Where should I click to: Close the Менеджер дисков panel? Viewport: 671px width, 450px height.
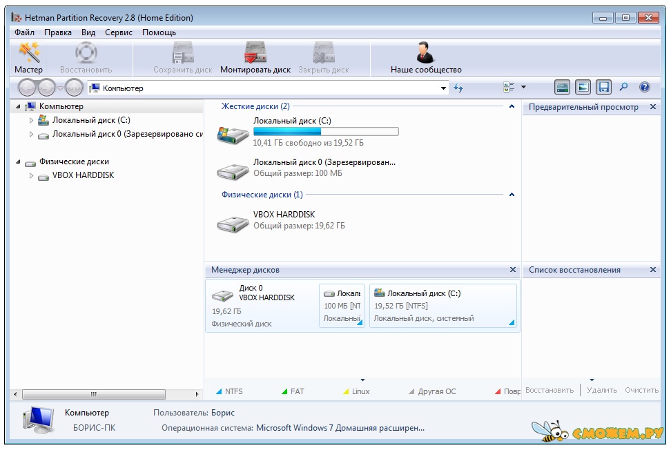tap(513, 269)
